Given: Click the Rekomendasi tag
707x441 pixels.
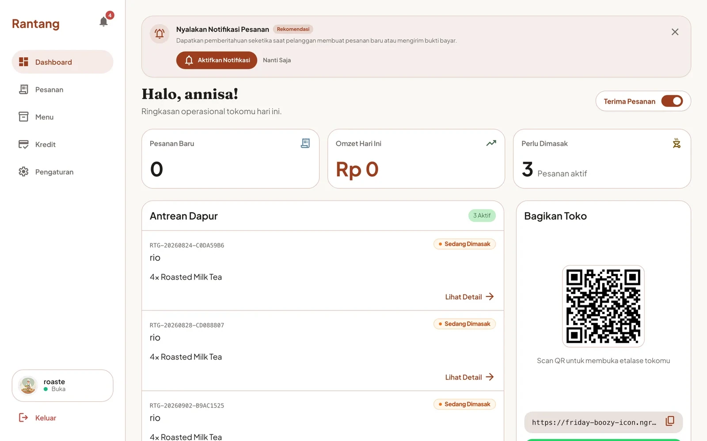Looking at the screenshot, I should click(x=293, y=29).
